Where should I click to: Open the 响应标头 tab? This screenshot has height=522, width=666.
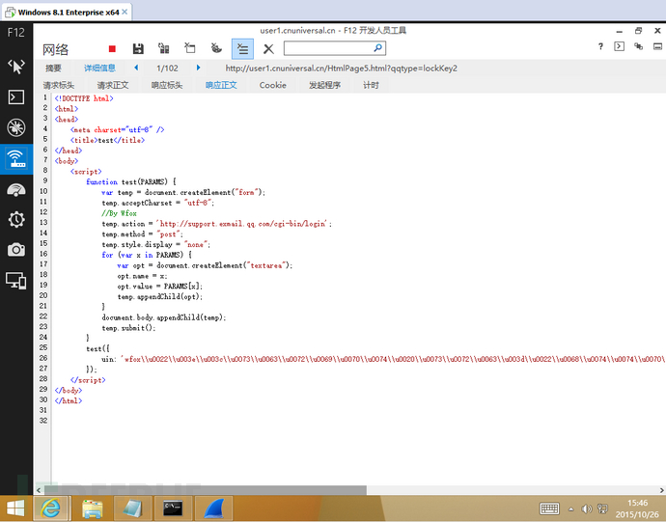tap(167, 85)
